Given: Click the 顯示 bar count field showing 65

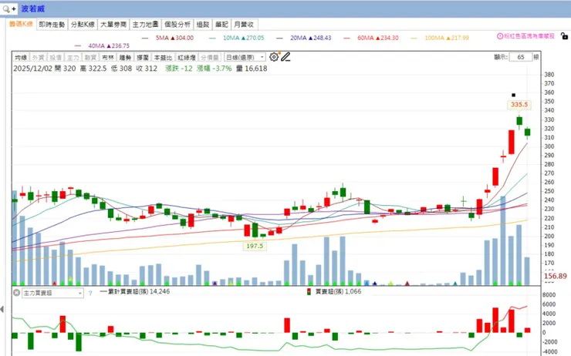Looking at the screenshot, I should [x=521, y=57].
